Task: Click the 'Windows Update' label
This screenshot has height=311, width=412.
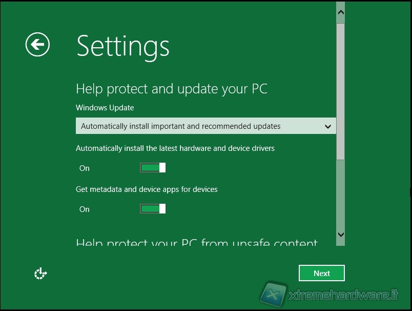Action: click(105, 108)
